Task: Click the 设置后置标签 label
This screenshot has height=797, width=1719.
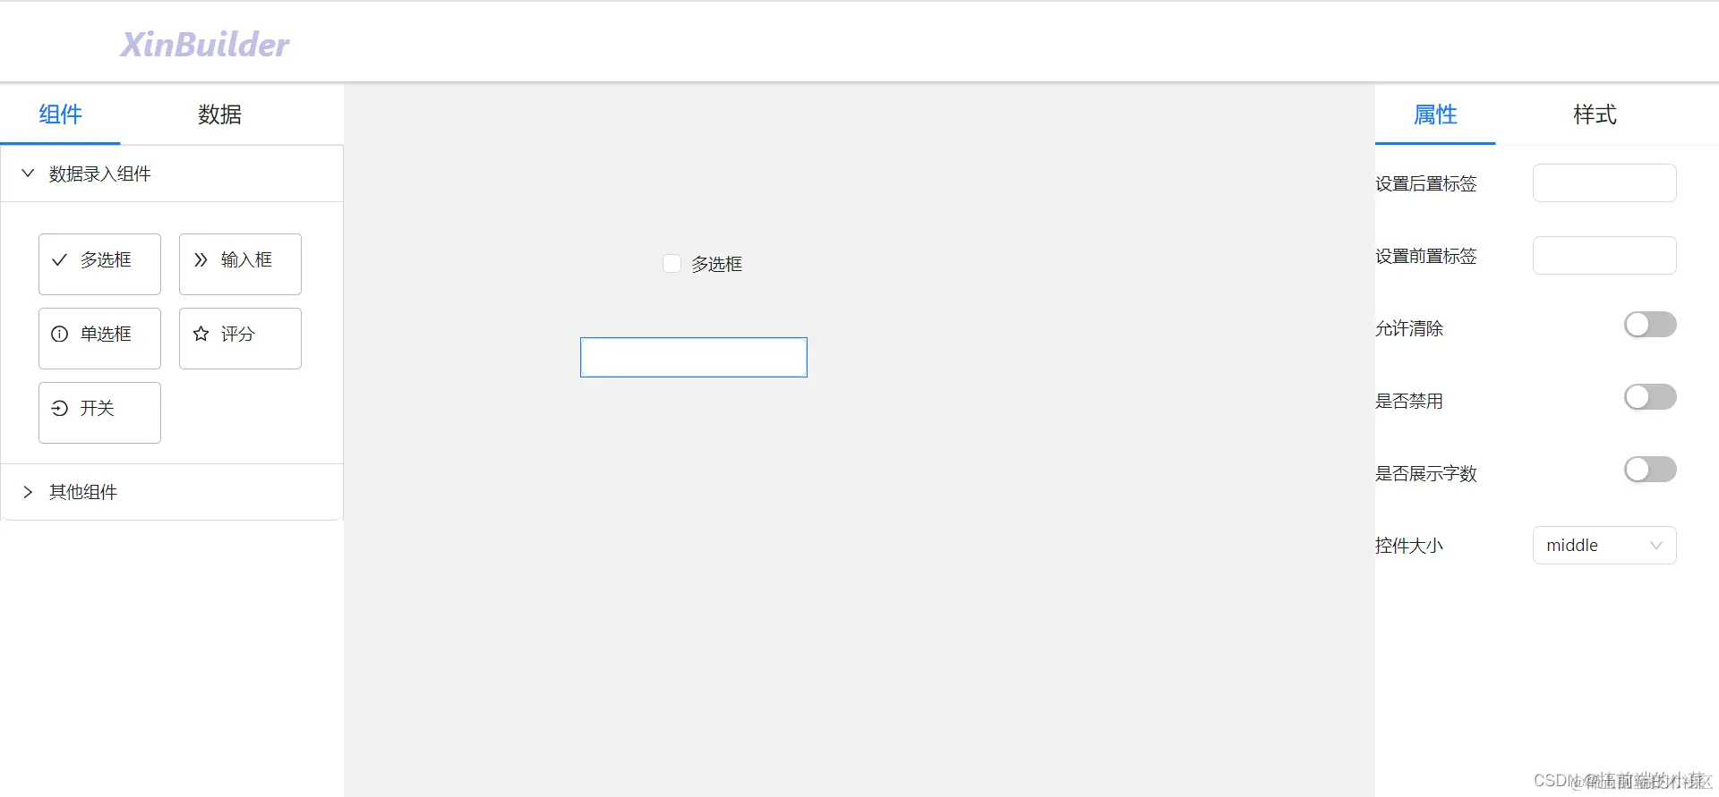Action: pos(1426,183)
